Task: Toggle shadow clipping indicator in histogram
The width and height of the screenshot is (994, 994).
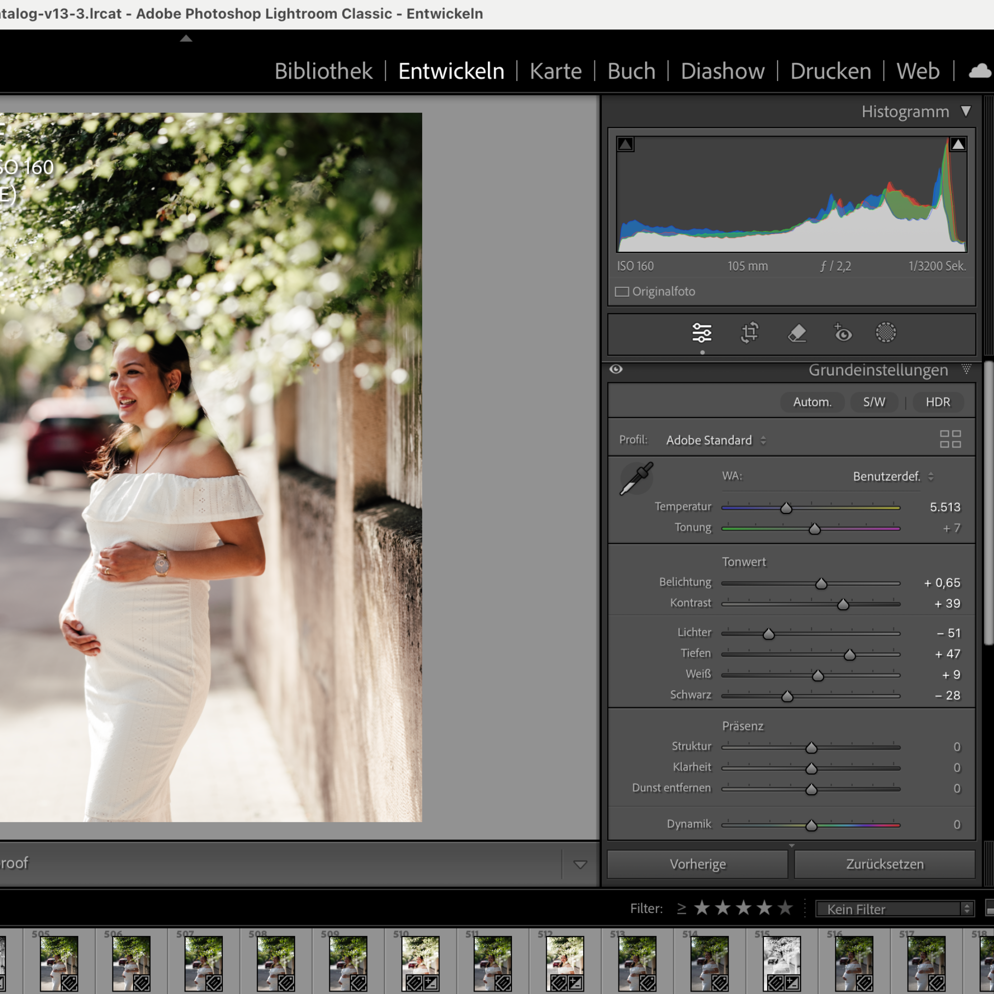Action: coord(625,145)
